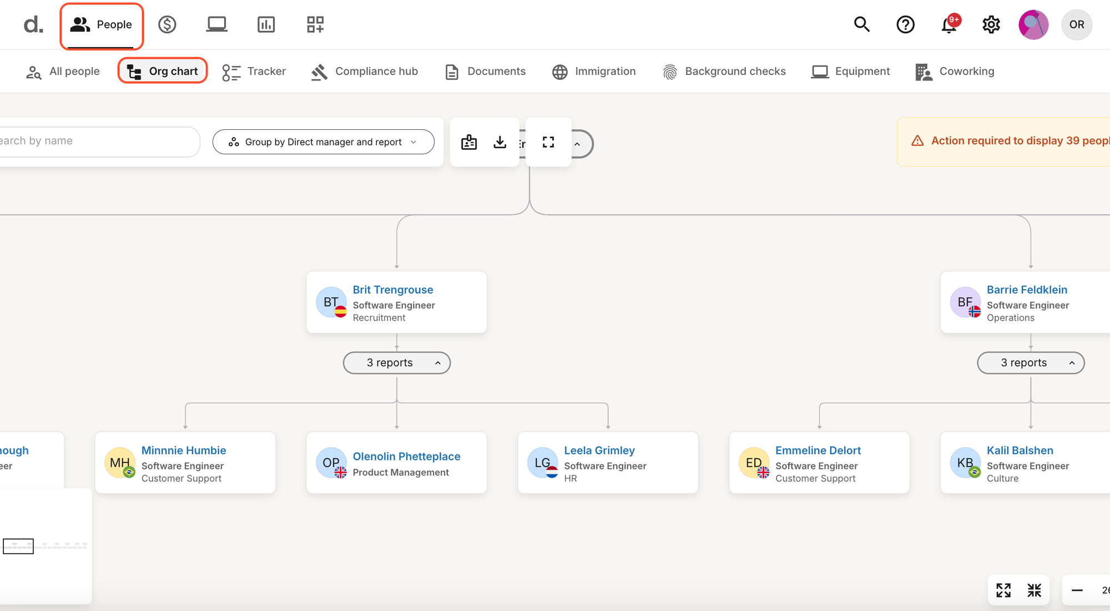Click the KB avatar icon
Image resolution: width=1110 pixels, height=611 pixels.
966,463
